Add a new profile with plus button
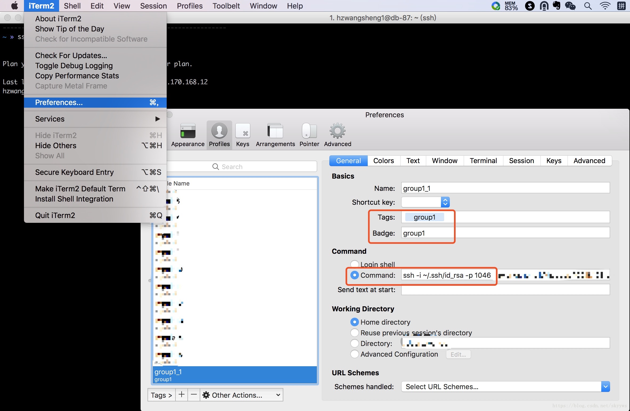This screenshot has width=630, height=411. click(182, 395)
